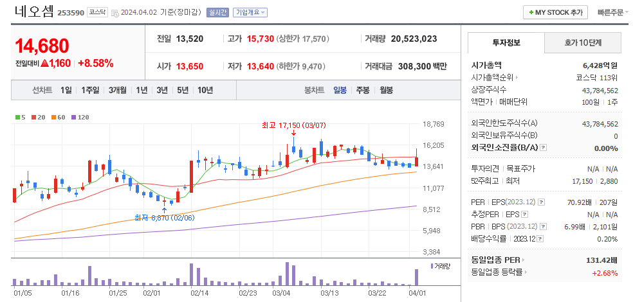Select the 1일 line chart period

point(66,91)
